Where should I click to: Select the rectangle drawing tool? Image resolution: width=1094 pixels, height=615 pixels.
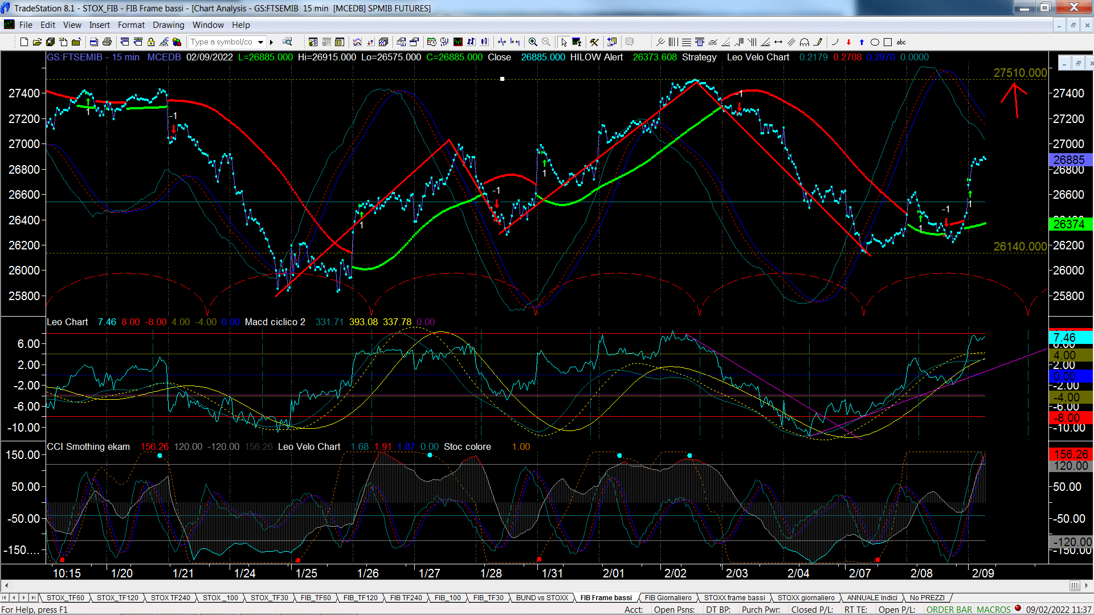pyautogui.click(x=888, y=42)
